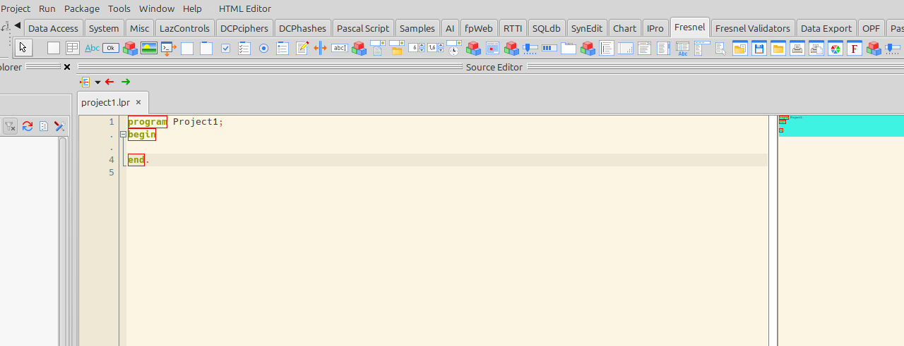The width and height of the screenshot is (904, 346).
Task: Select the printer dialog component
Action: (x=797, y=48)
